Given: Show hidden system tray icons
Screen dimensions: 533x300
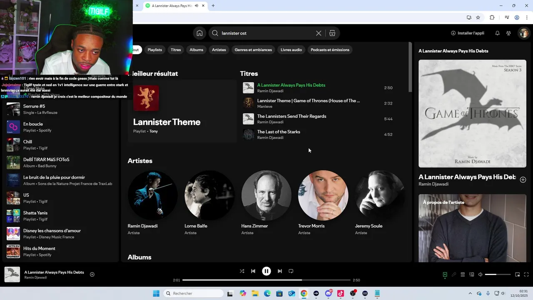Looking at the screenshot, I should point(470,293).
